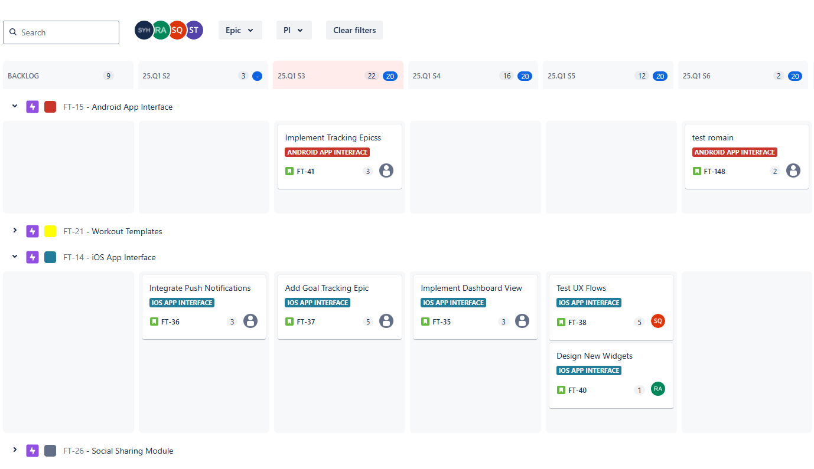Click the unassigned avatar on FT-35 card
Viewport: 814px width, 469px height.
(x=522, y=321)
